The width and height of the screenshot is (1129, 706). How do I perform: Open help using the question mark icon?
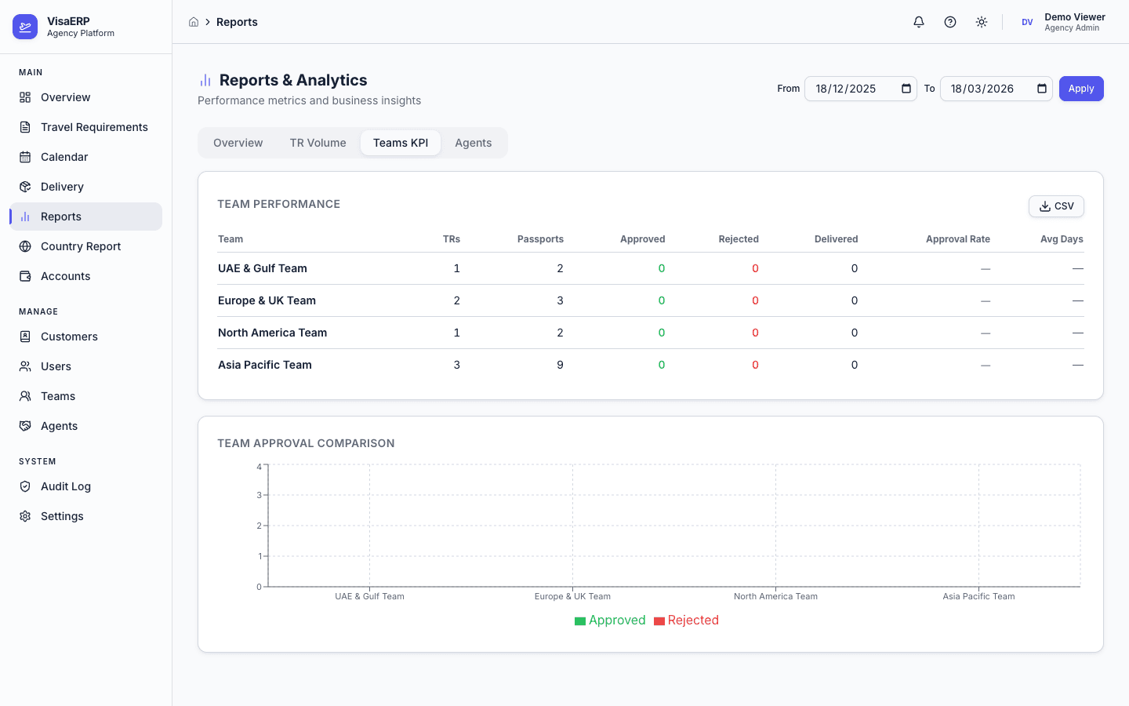pos(949,22)
